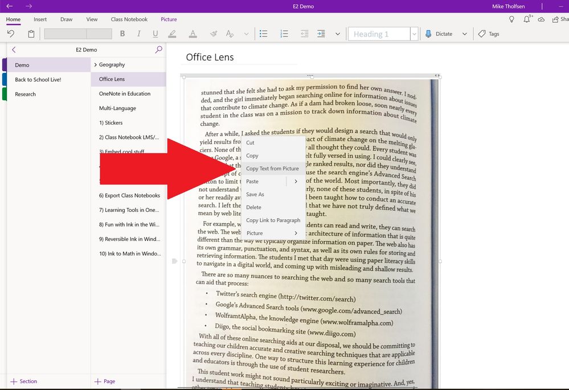Toggle the numbered list
Screen dimensions: 569x390
284,34
